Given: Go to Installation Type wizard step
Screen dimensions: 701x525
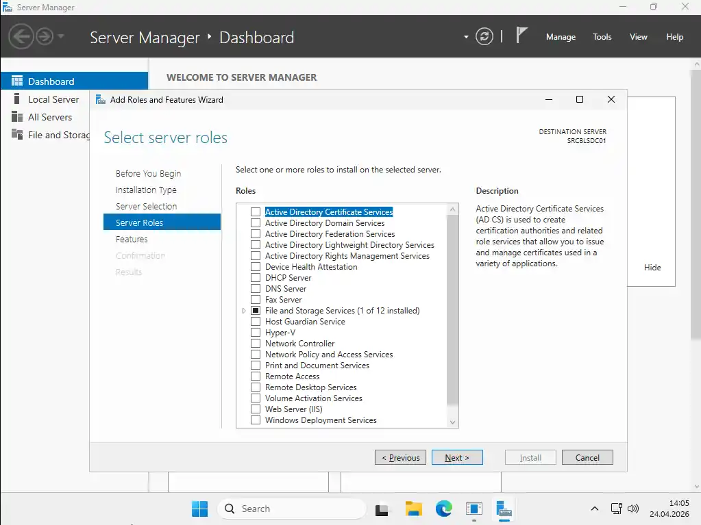Looking at the screenshot, I should pos(146,190).
